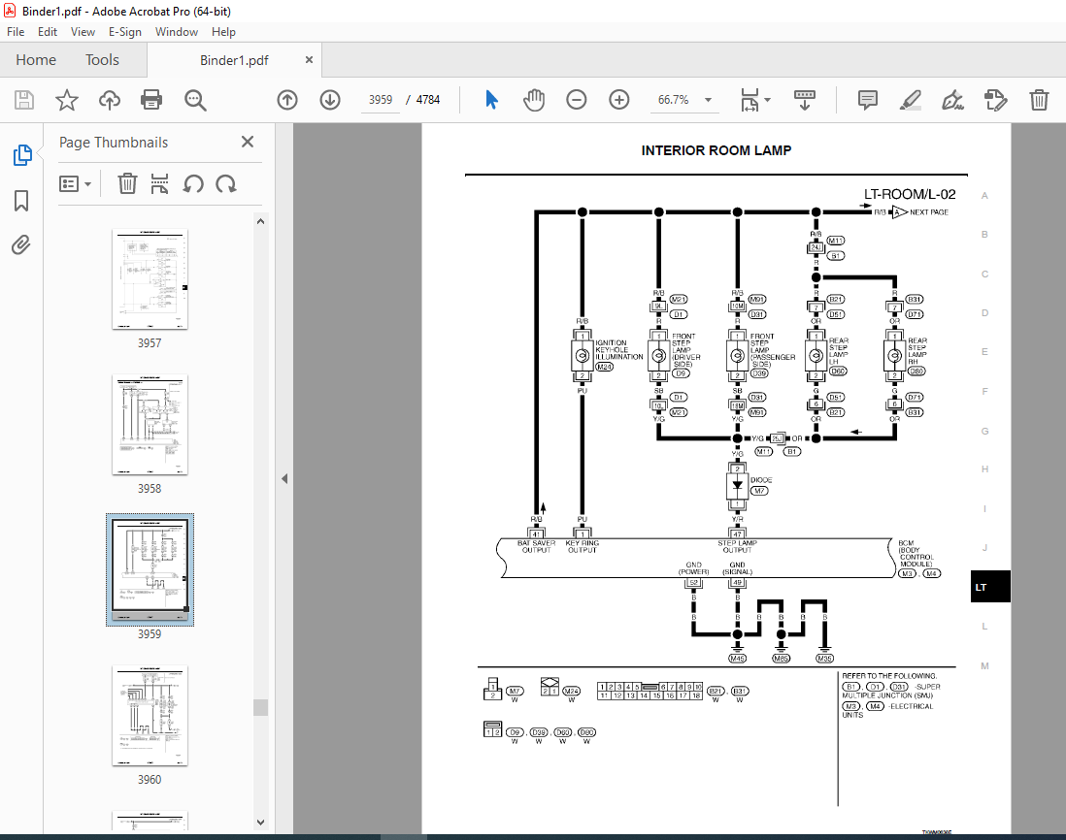Select the page 3960 thumbnail
1066x840 pixels.
(150, 716)
